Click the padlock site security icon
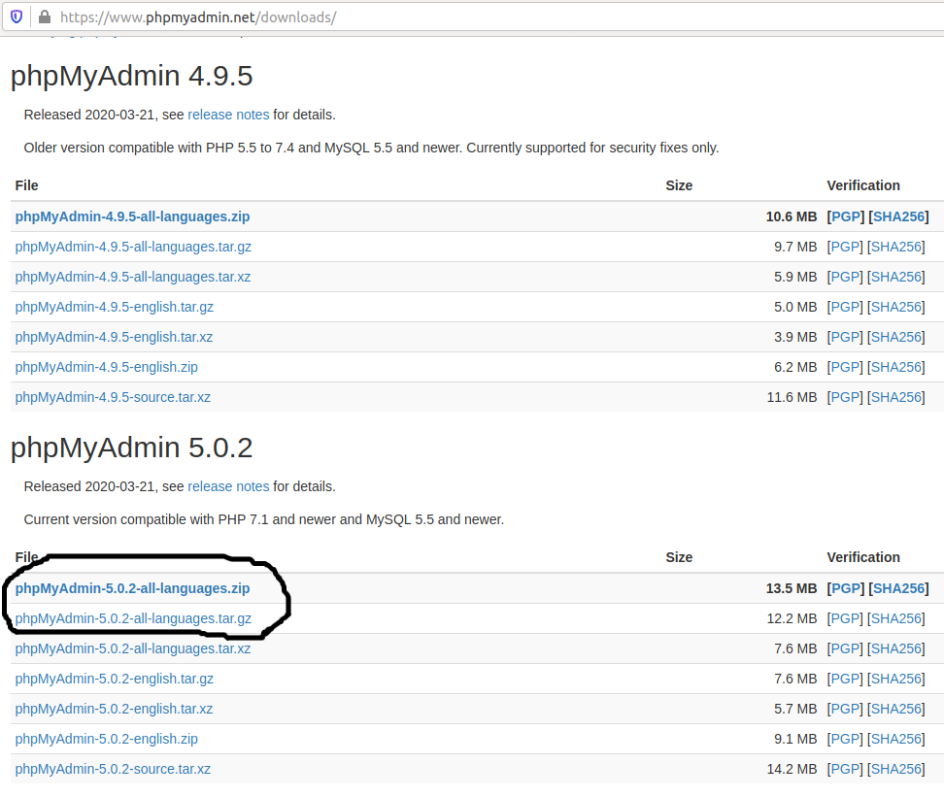944x797 pixels. click(45, 17)
